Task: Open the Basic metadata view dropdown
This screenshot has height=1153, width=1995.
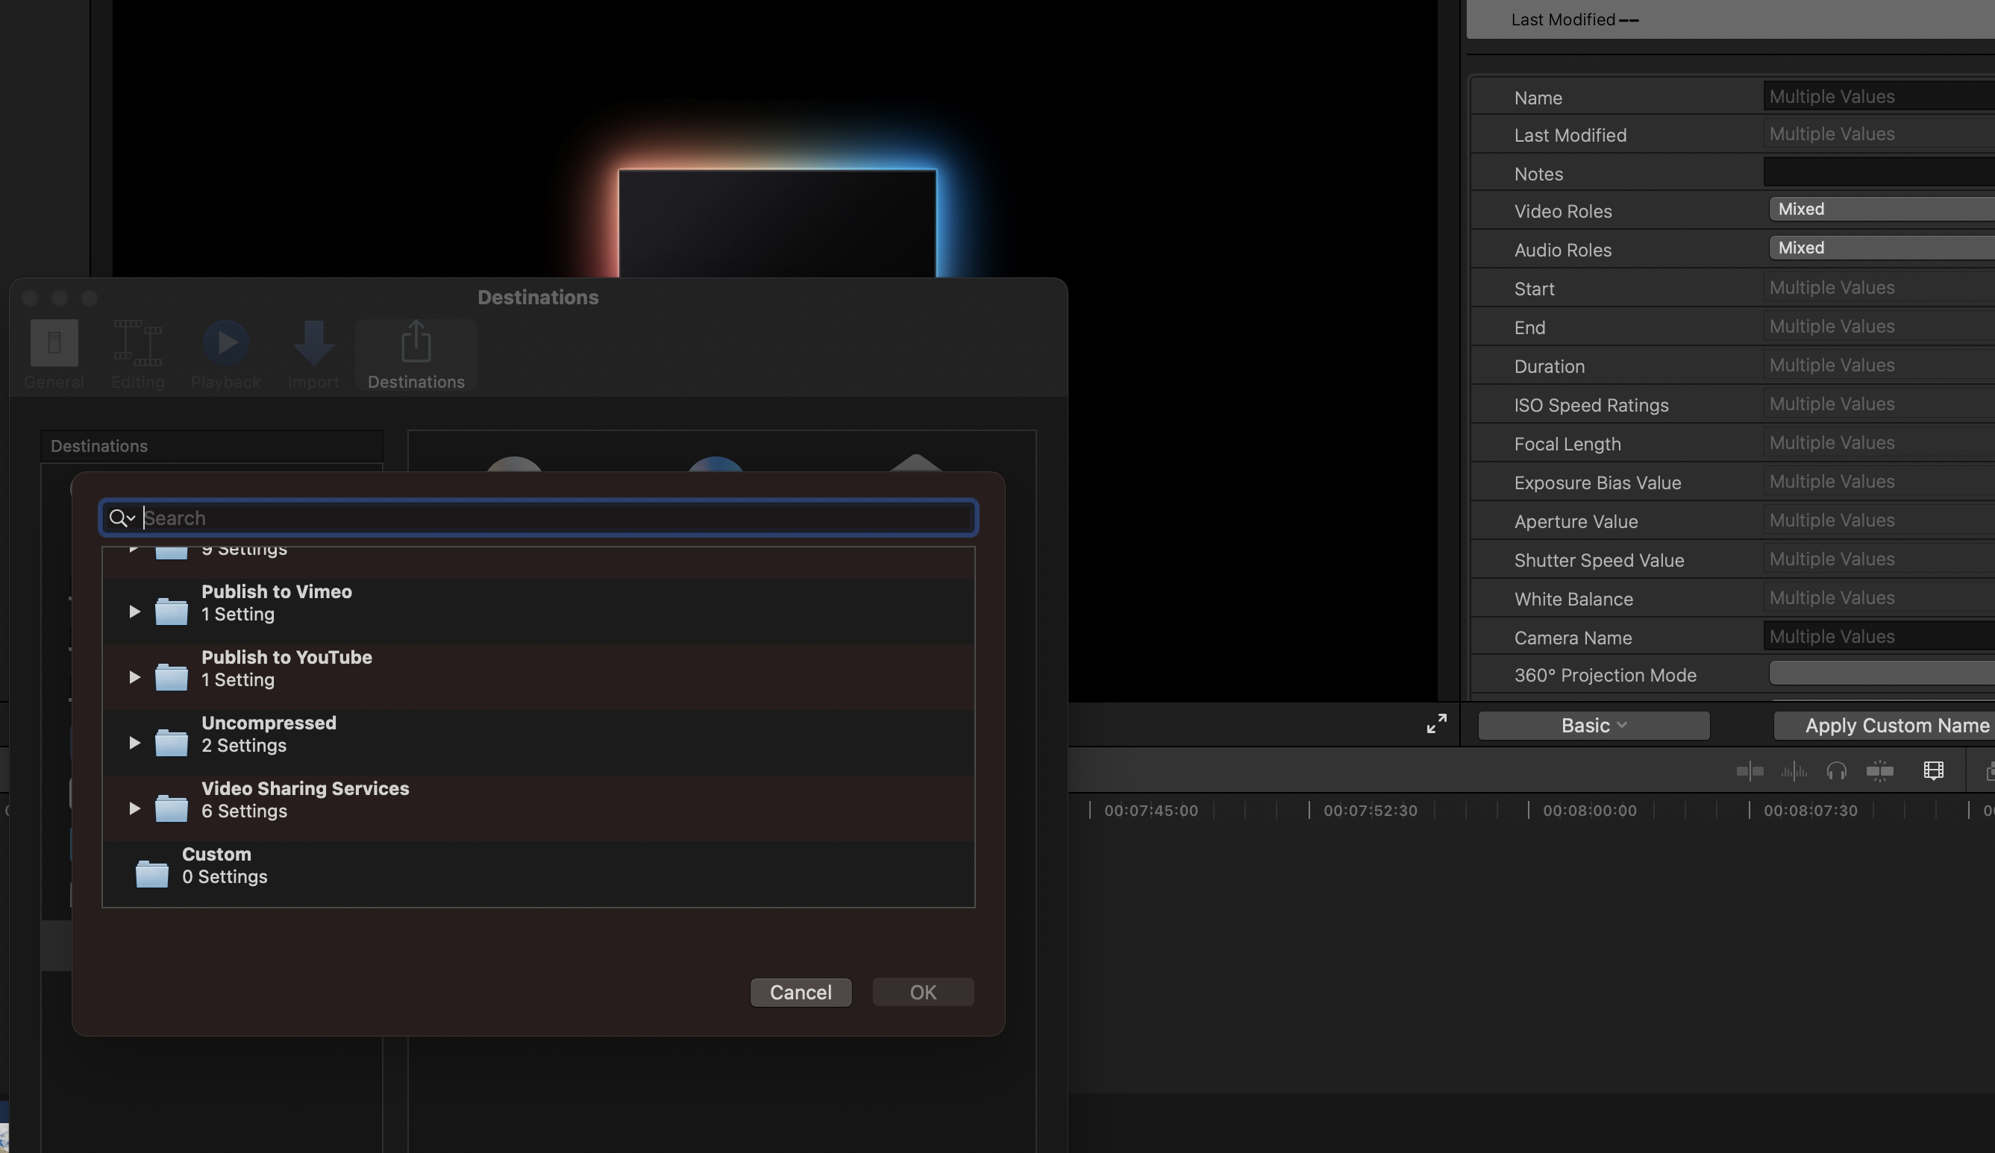Action: pyautogui.click(x=1593, y=726)
